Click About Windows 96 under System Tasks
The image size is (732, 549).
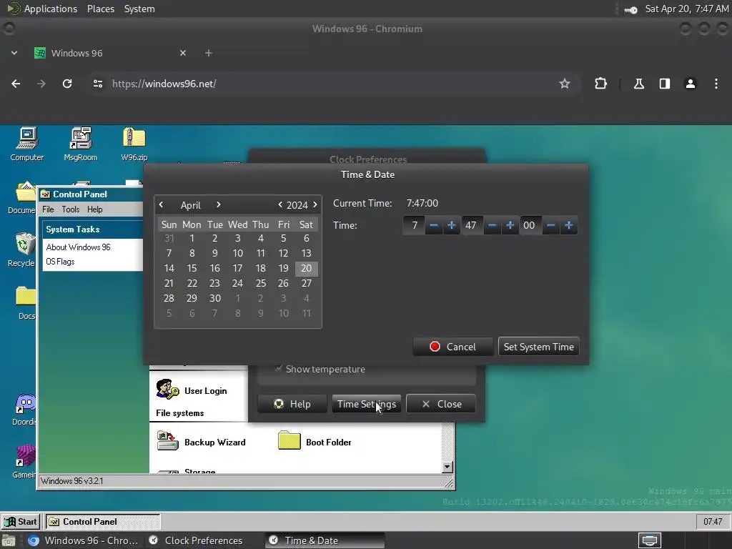(79, 247)
